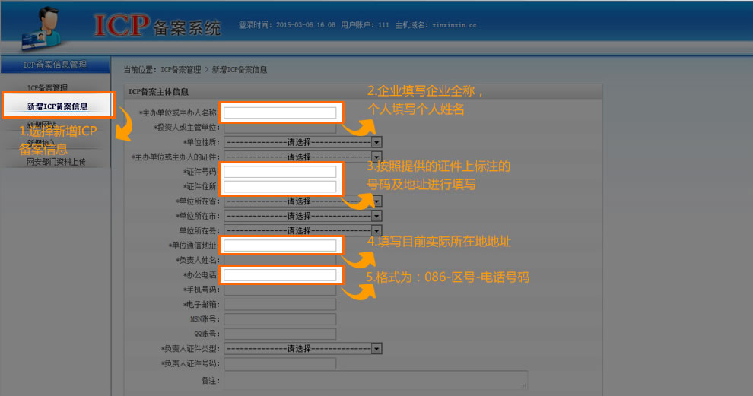This screenshot has height=396, width=753.
Task: Open the ICP备案管理 sidebar item
Action: coord(47,88)
